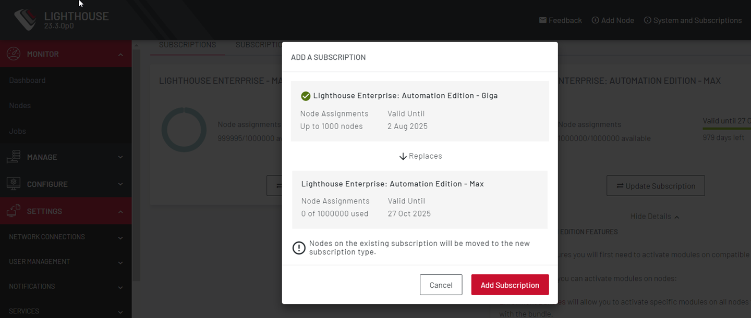751x318 pixels.
Task: Expand the Network Connections chevron
Action: pos(120,238)
